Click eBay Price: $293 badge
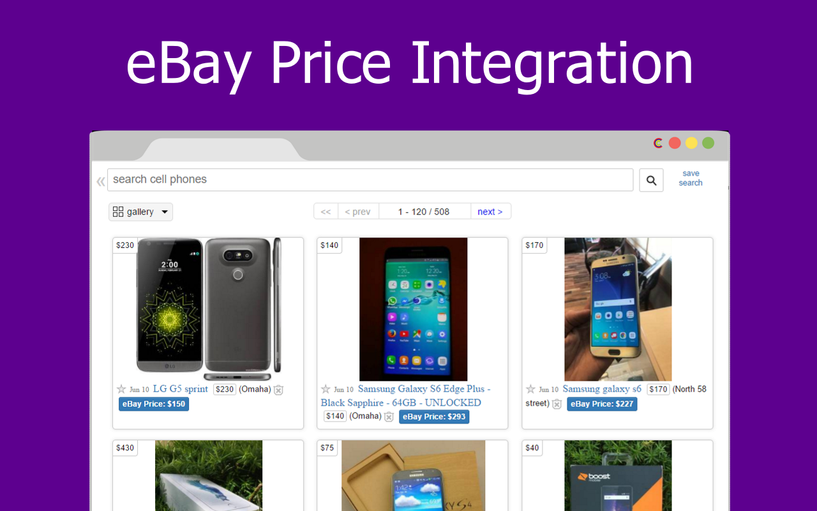This screenshot has width=817, height=511. (434, 416)
